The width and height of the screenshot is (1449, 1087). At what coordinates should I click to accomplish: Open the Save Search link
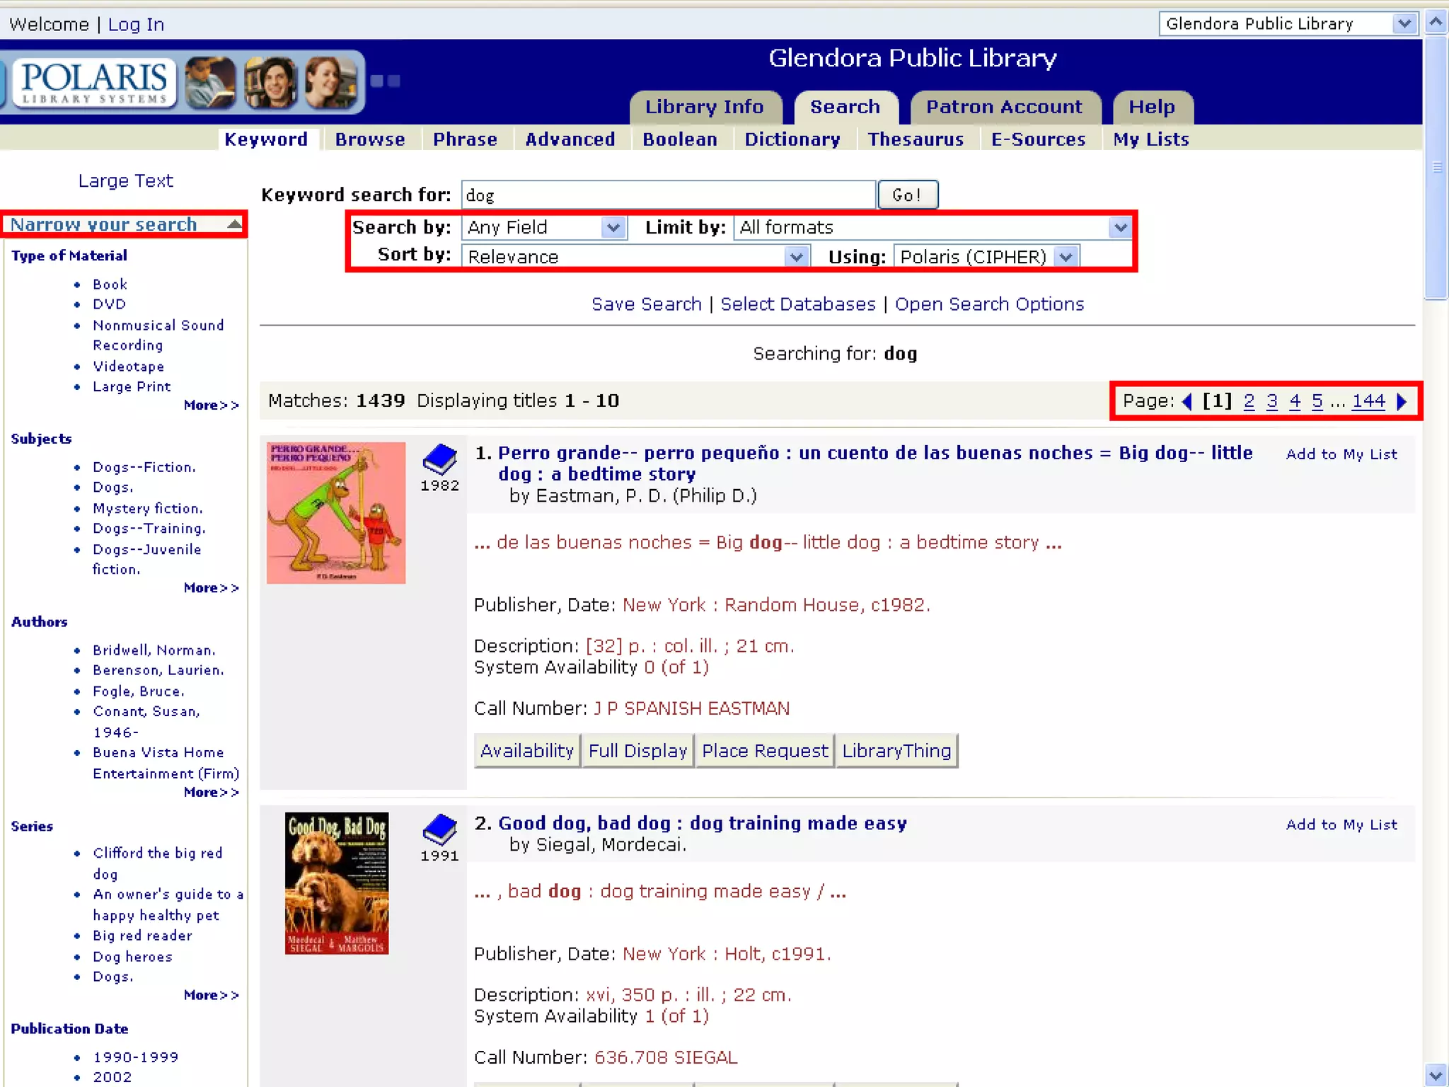coord(646,304)
